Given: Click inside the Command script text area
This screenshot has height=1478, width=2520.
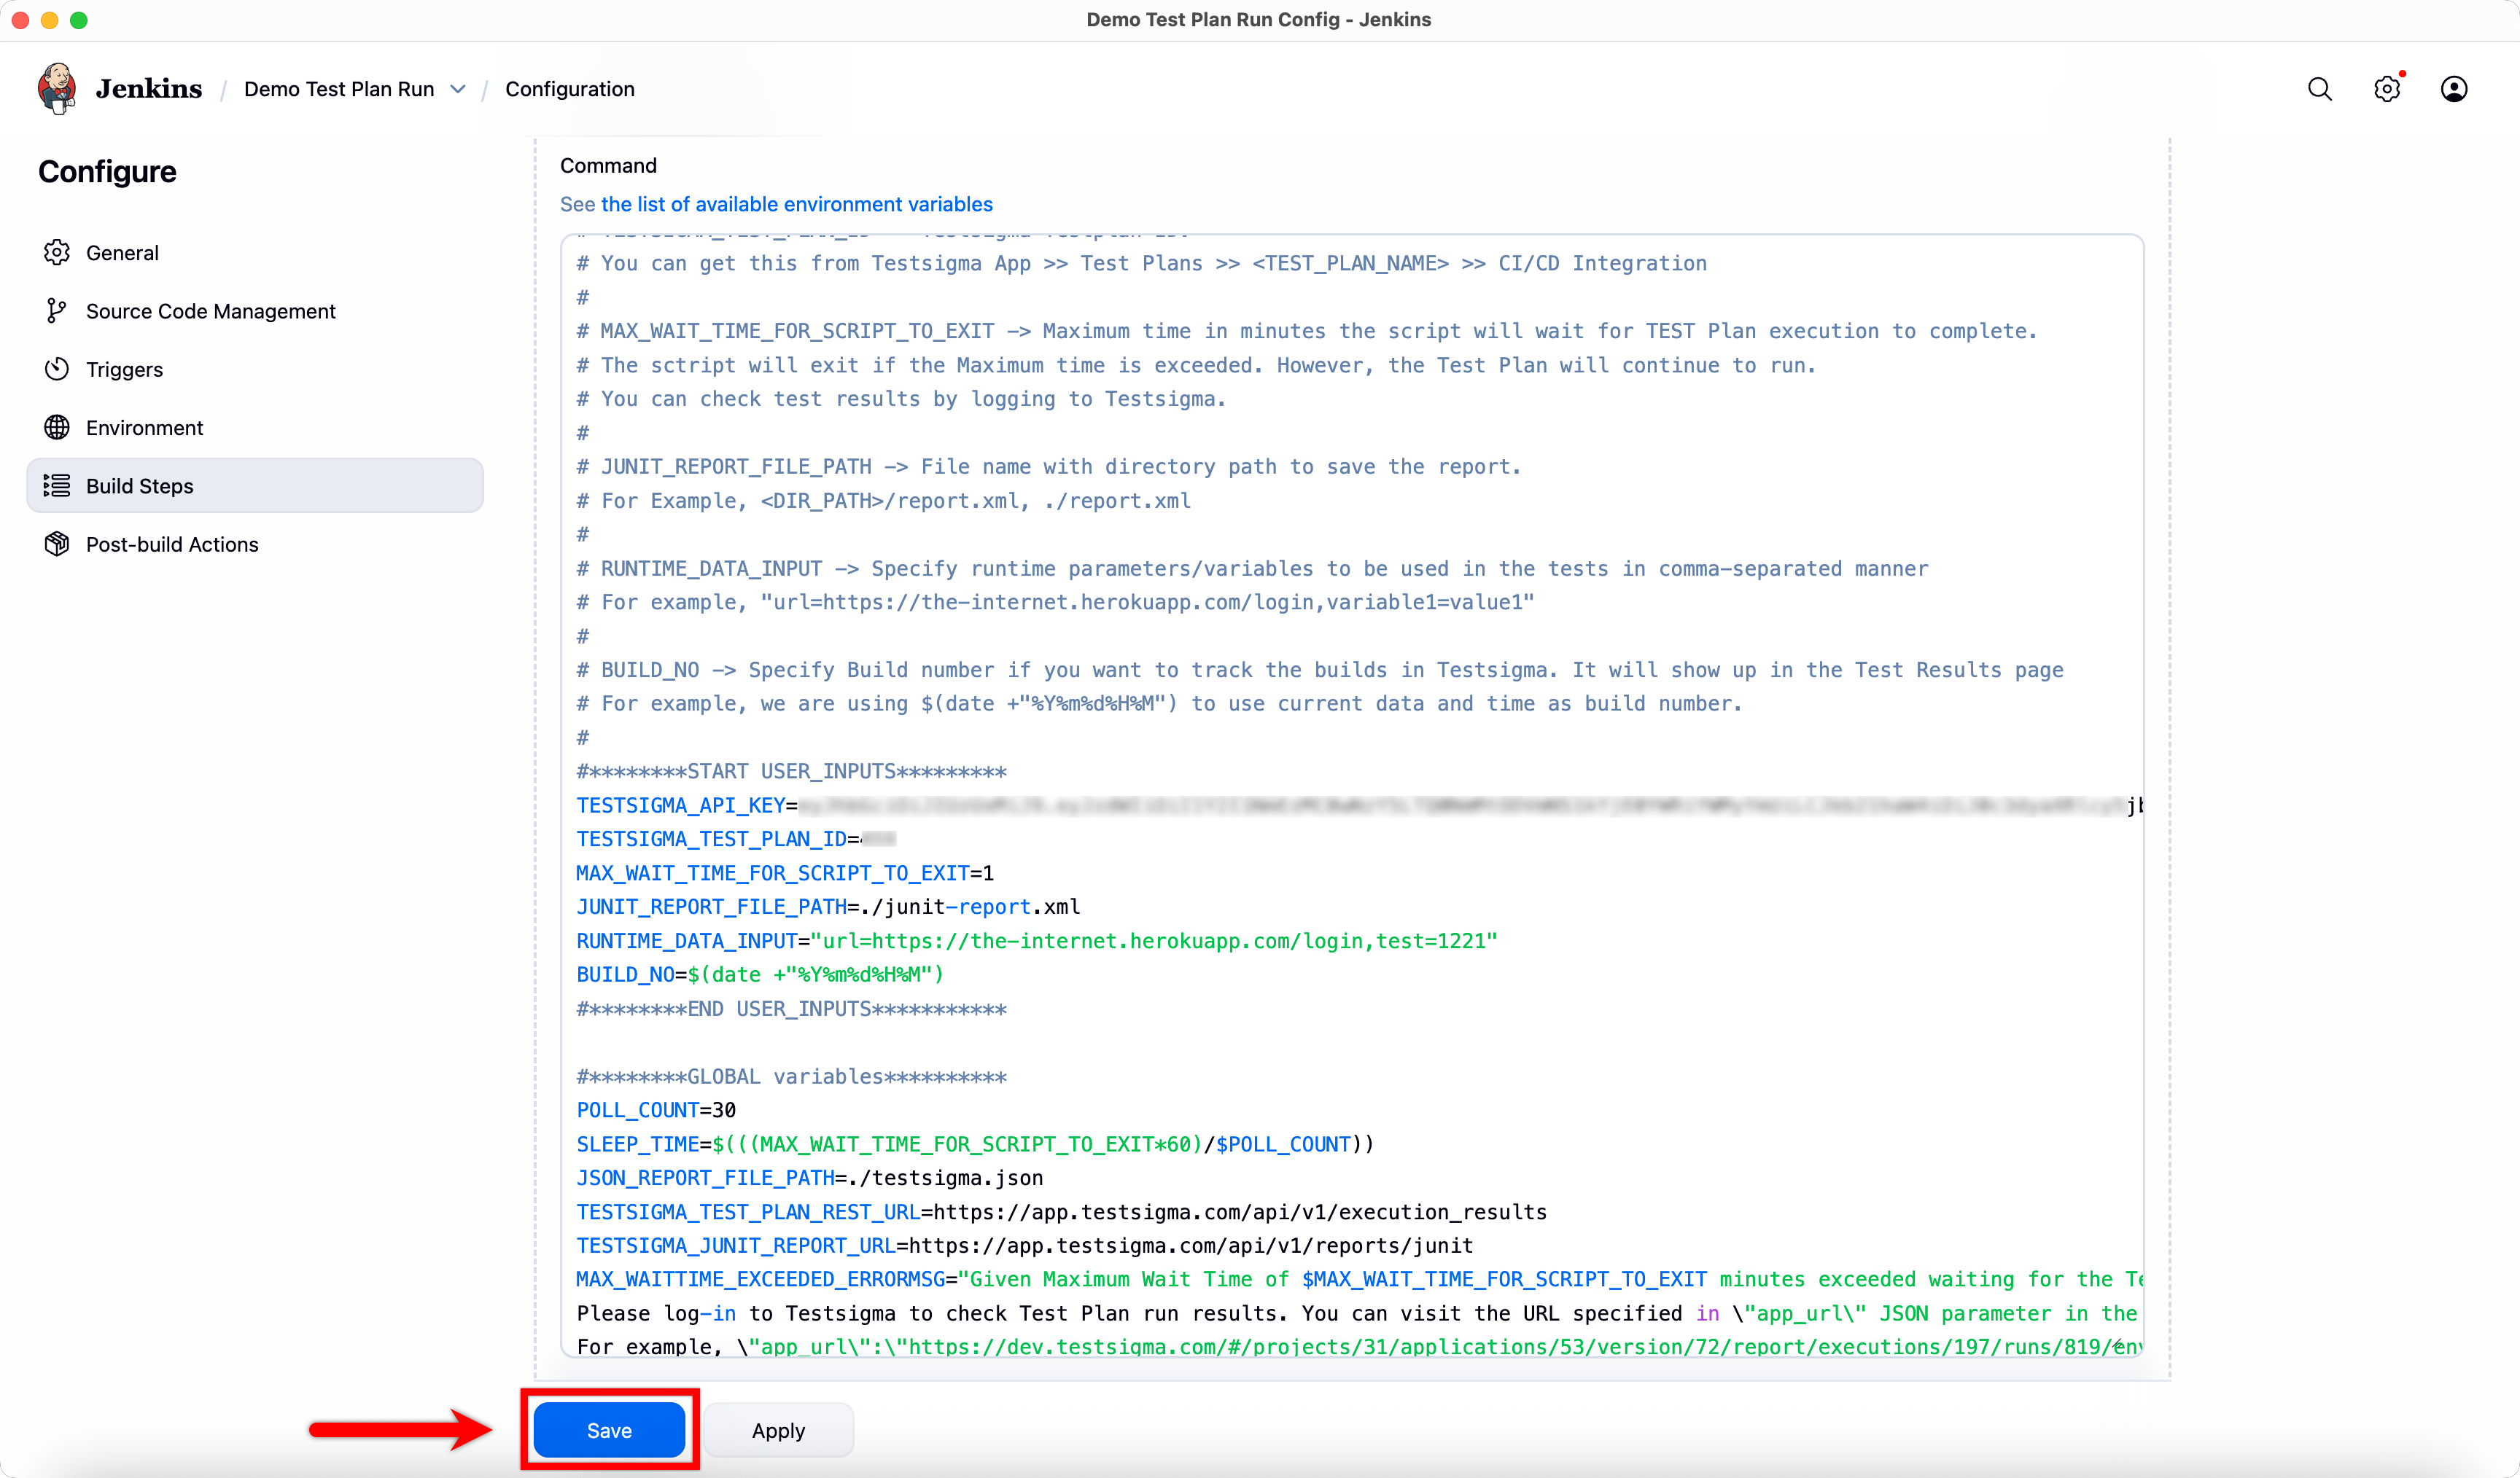Looking at the screenshot, I should [x=1350, y=1042].
